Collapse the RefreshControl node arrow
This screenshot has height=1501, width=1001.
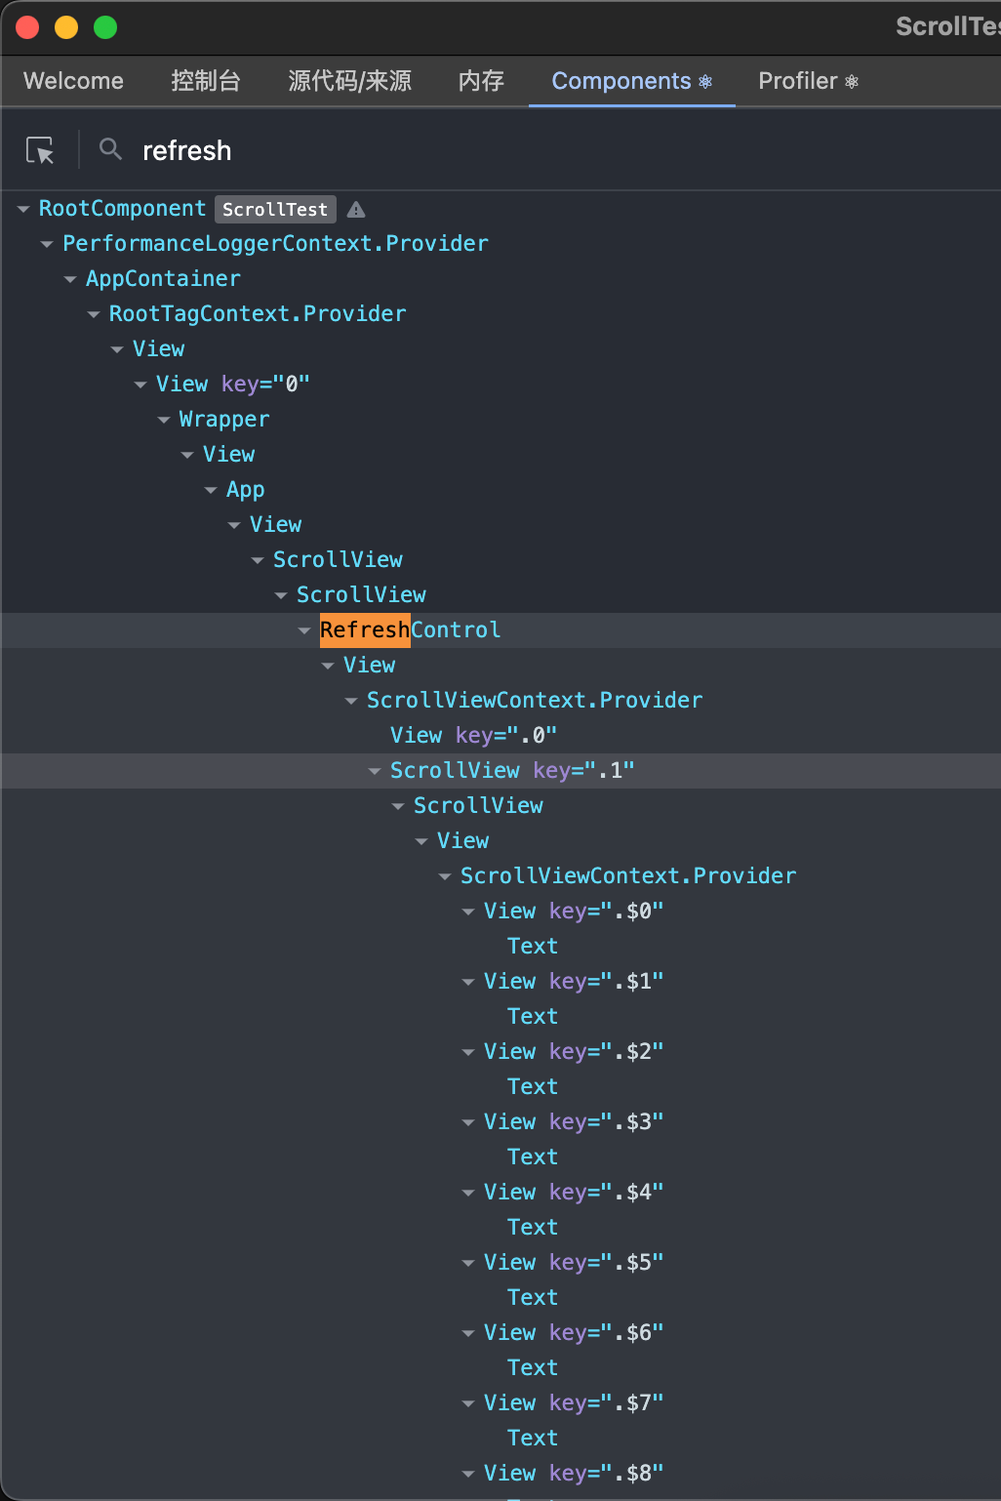pyautogui.click(x=304, y=630)
